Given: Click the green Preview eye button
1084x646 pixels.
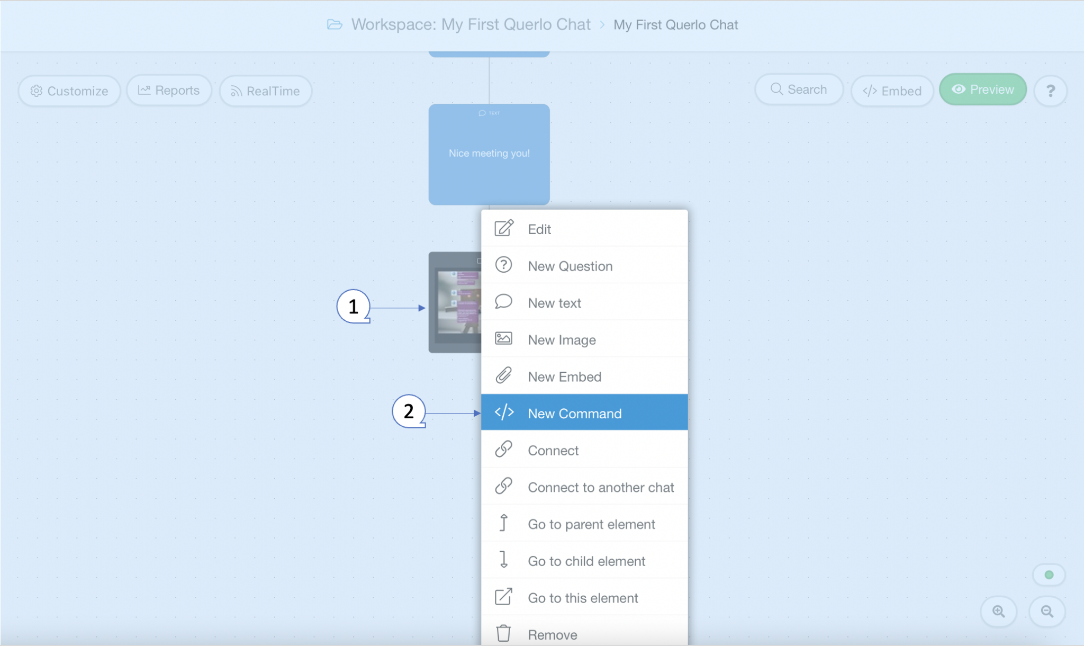Looking at the screenshot, I should tap(983, 89).
